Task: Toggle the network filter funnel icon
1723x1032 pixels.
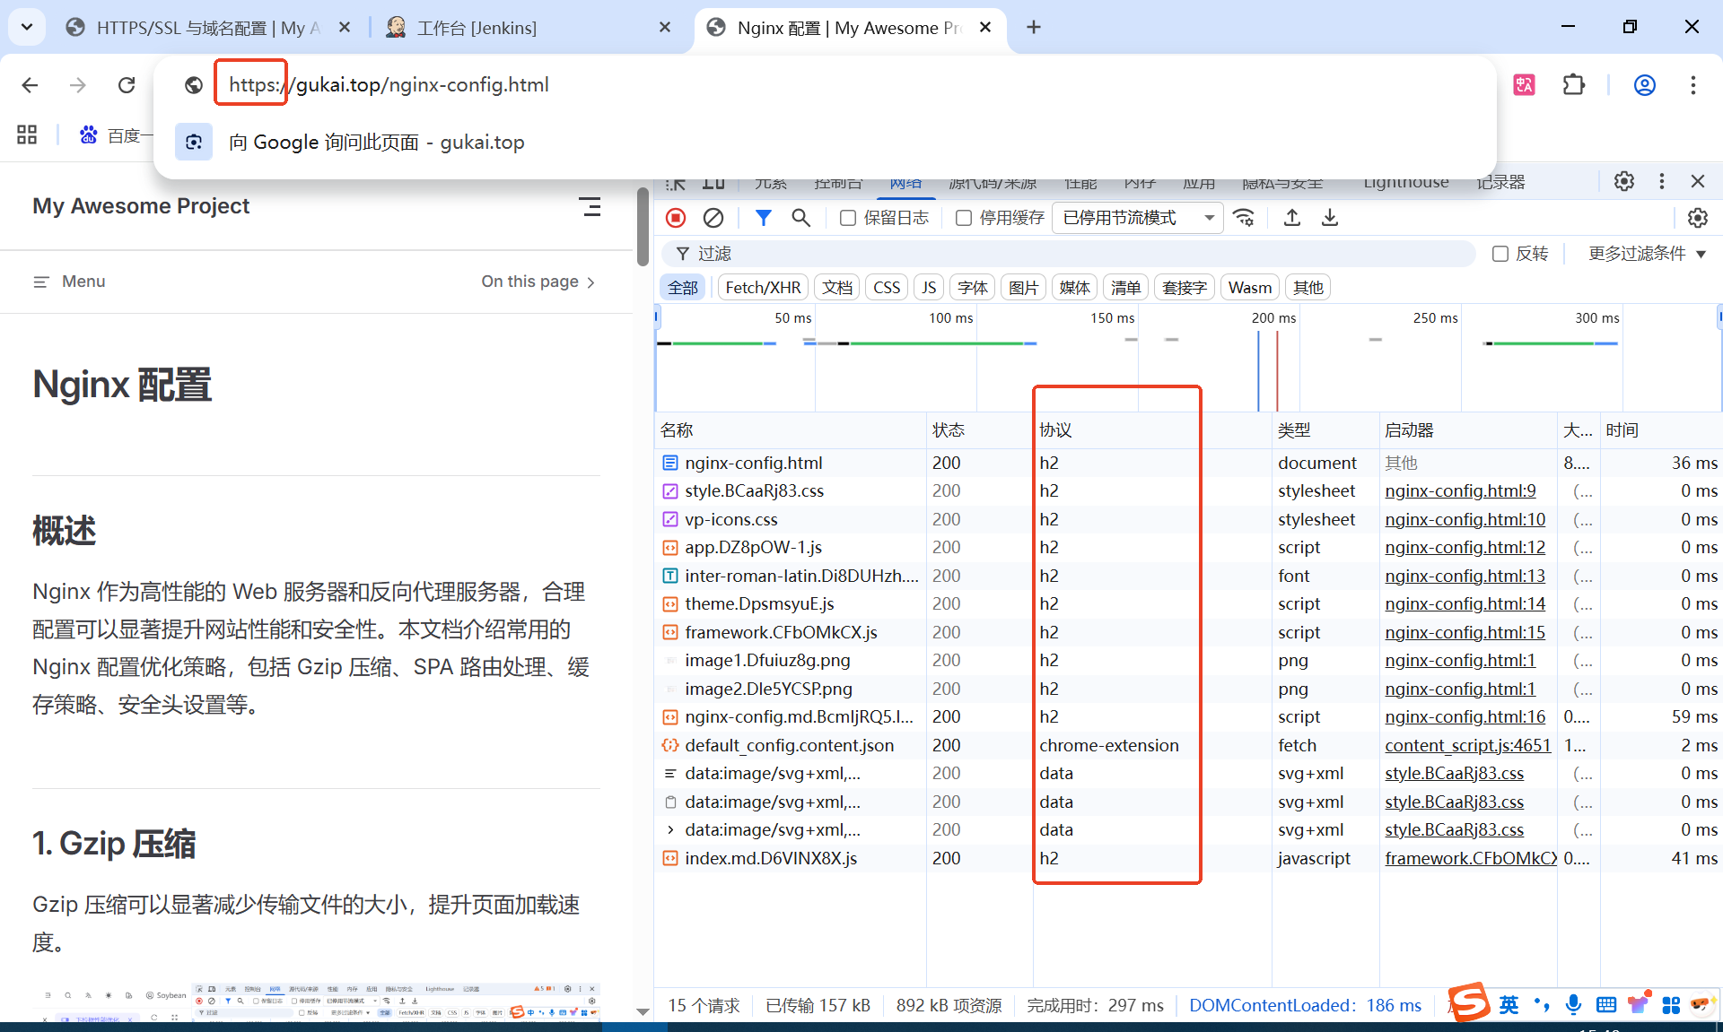Action: click(x=764, y=217)
